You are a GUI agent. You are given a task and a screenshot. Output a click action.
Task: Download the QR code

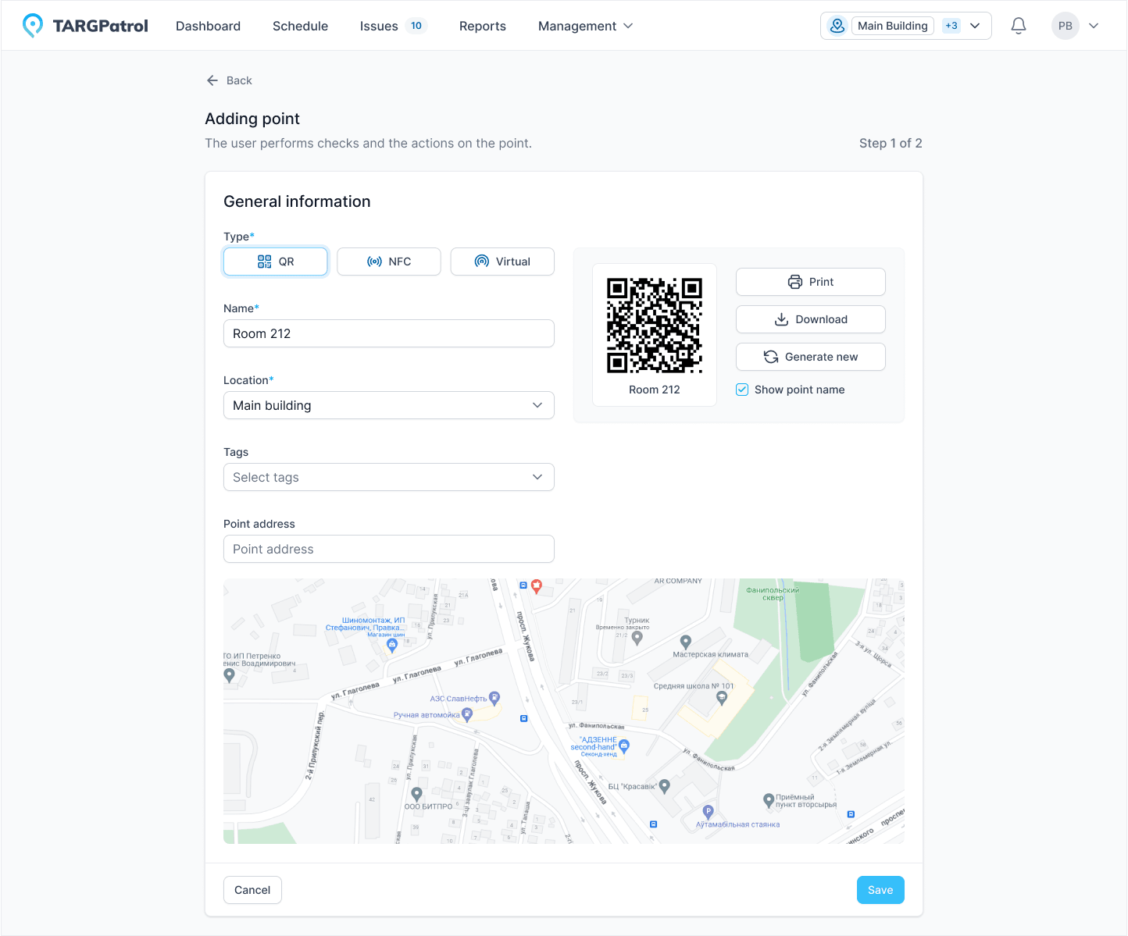point(811,319)
